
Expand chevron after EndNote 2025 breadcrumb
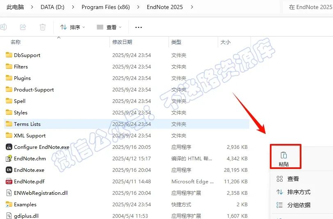[192, 7]
